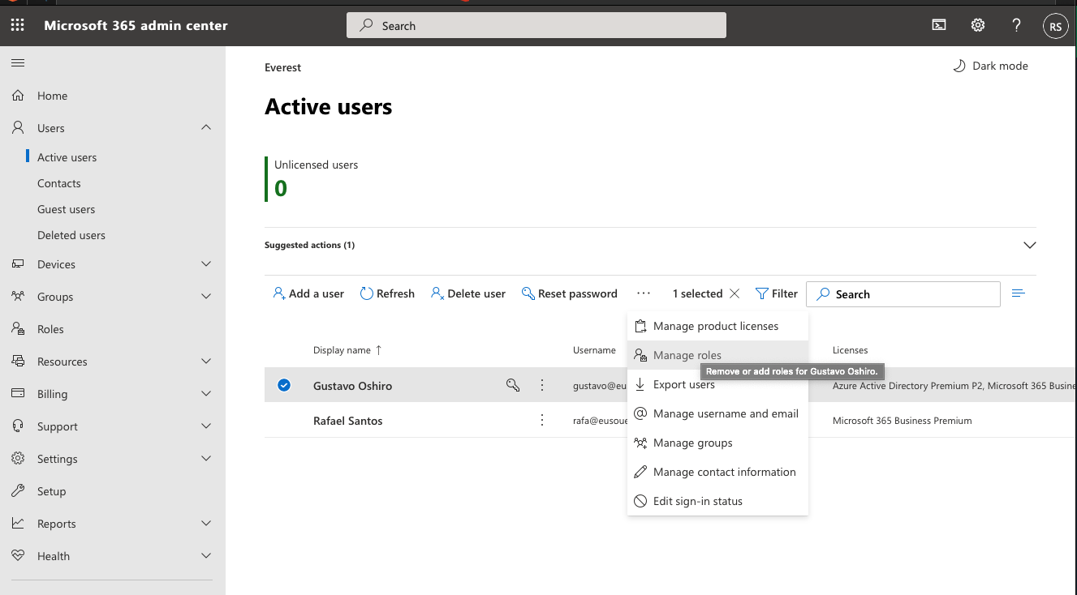Click key reset icon for Gustavo Oshiro
This screenshot has height=595, width=1077.
(x=513, y=385)
